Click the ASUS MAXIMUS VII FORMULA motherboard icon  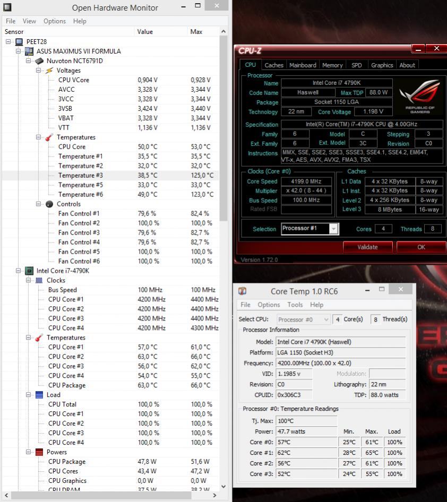click(x=29, y=51)
